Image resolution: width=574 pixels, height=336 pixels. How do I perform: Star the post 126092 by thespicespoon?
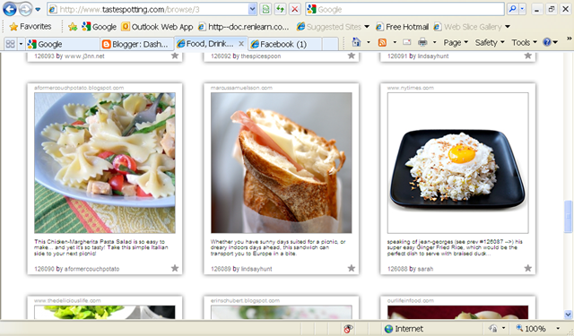coord(352,56)
